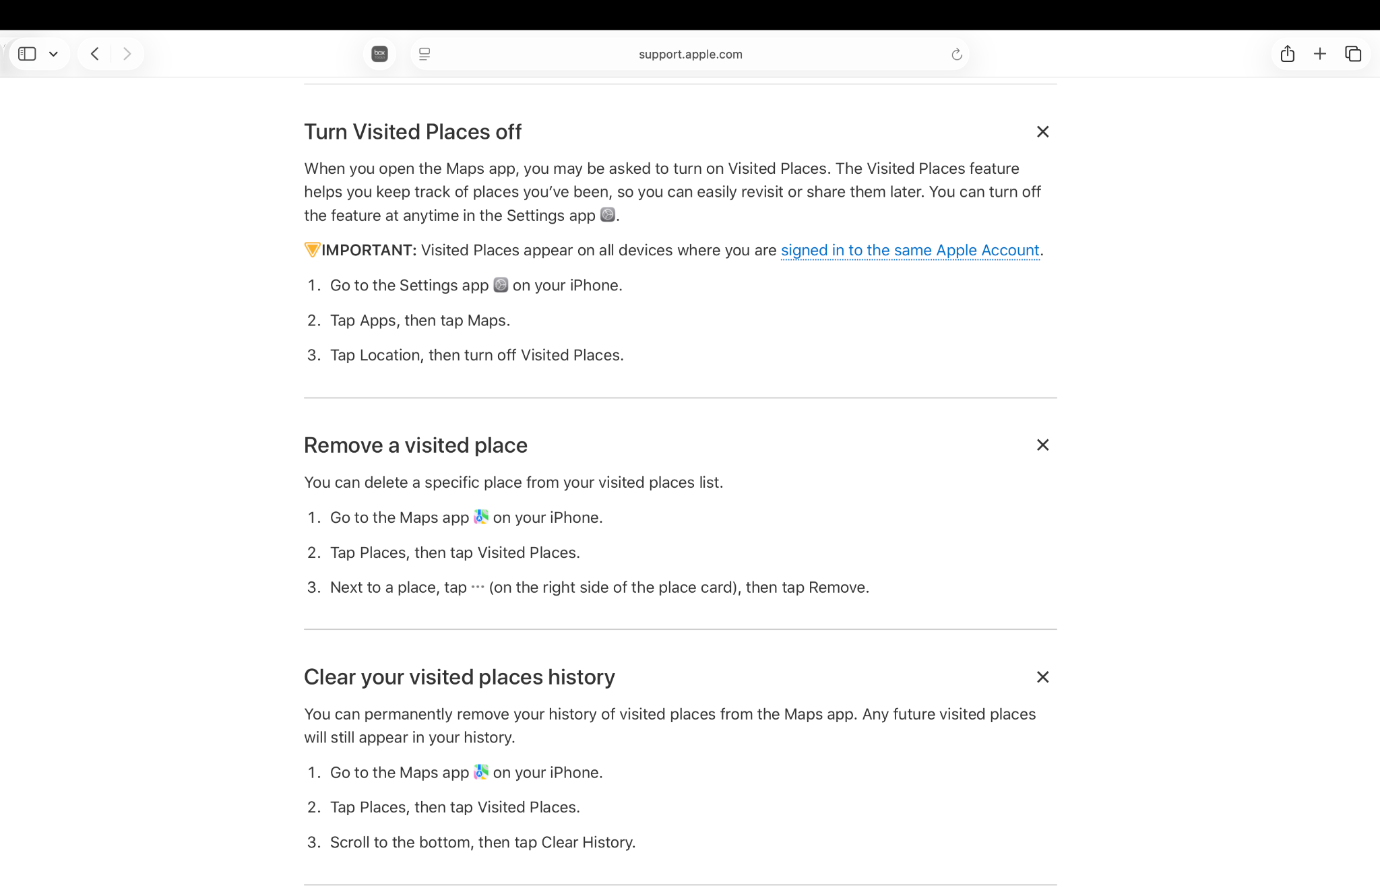Open the page menu in address bar
The image size is (1380, 896).
tap(425, 54)
